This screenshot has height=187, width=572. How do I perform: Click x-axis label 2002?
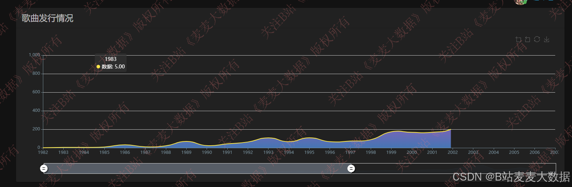tap(453, 152)
